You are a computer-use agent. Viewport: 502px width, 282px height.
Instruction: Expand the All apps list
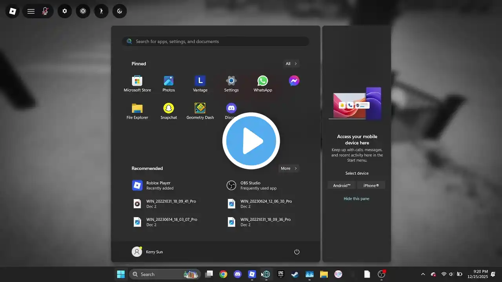click(x=291, y=63)
